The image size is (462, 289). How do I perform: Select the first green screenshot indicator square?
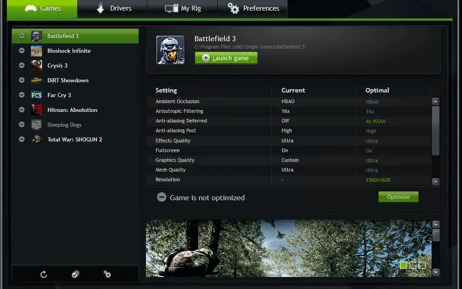pos(403,265)
